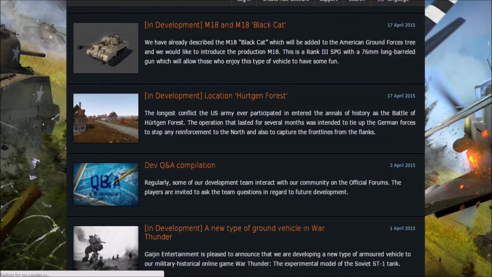
Task: Open the Location 'Hürtgen Forest' article title
Action: pos(216,96)
